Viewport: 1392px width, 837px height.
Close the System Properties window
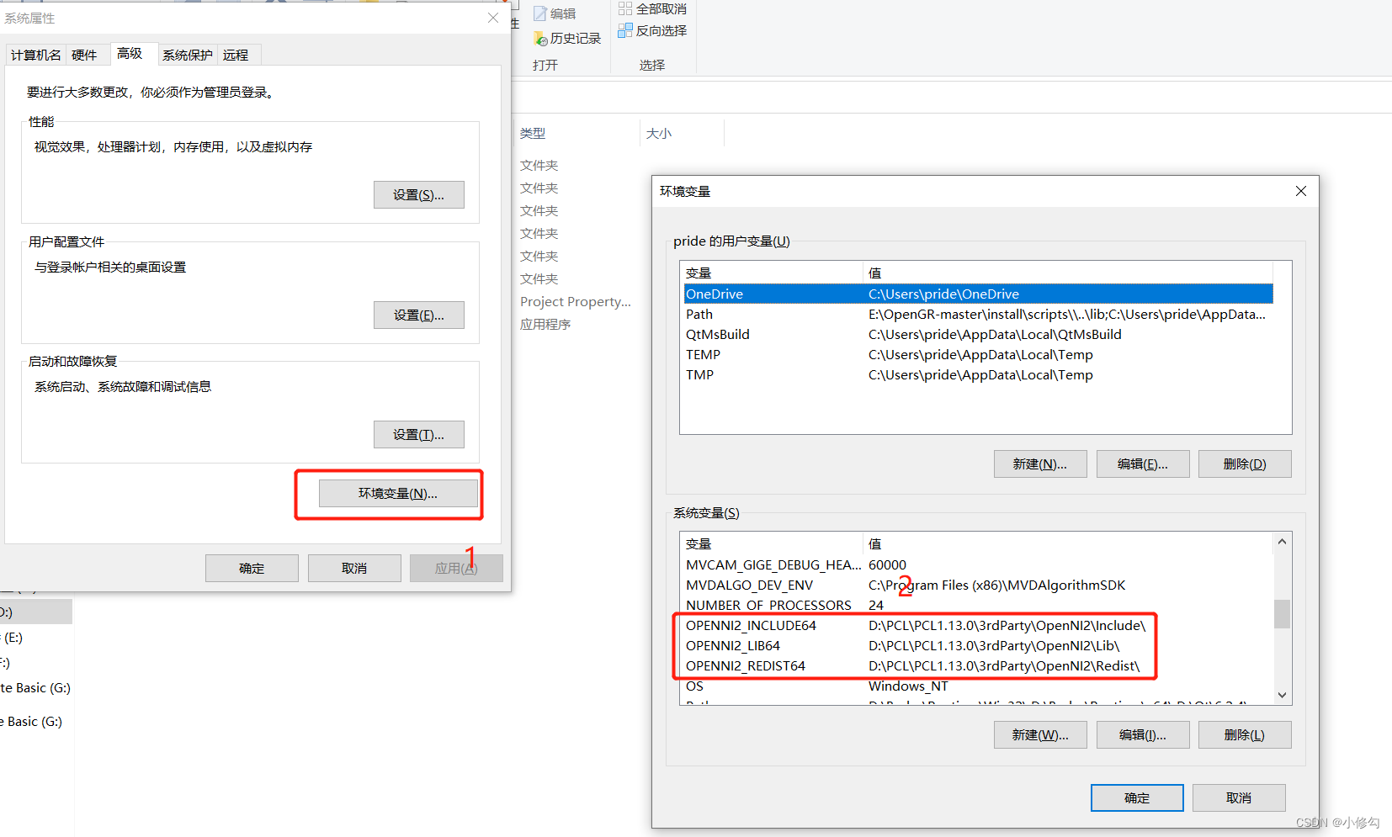pyautogui.click(x=493, y=18)
